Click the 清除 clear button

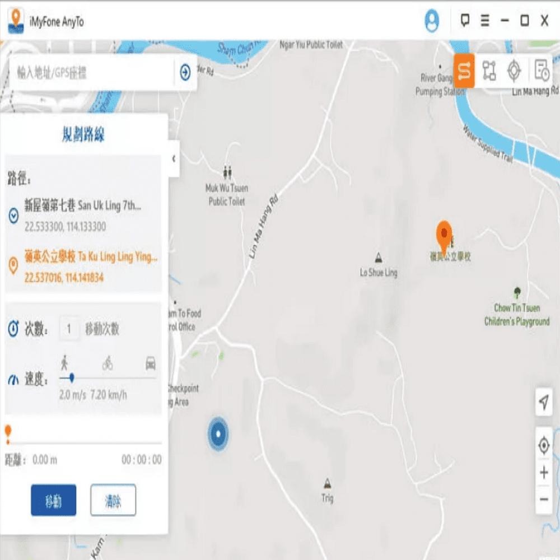pos(113,501)
